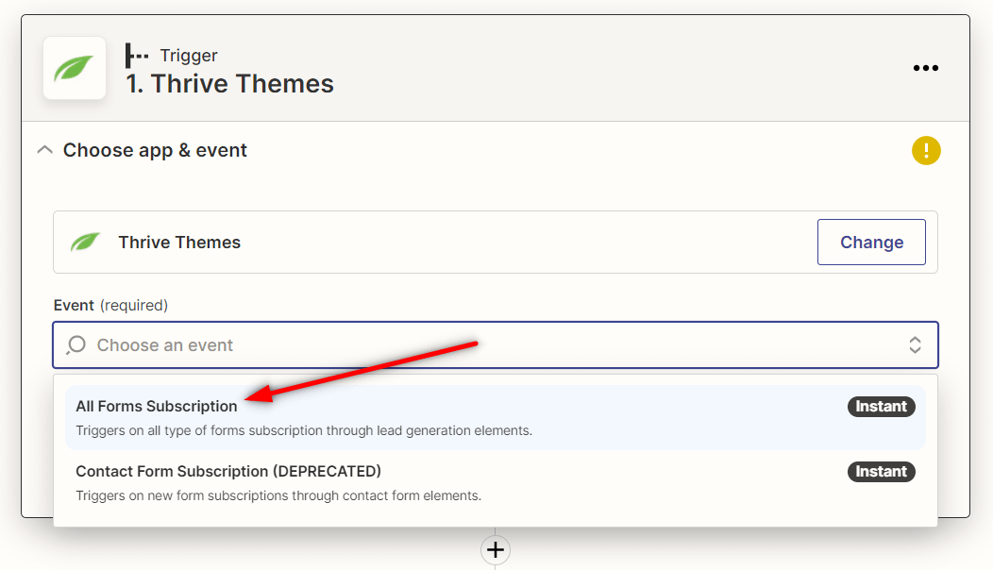This screenshot has height=570, width=993.
Task: Select Contact Form Subscription (DEPRECATED) event
Action: click(228, 471)
